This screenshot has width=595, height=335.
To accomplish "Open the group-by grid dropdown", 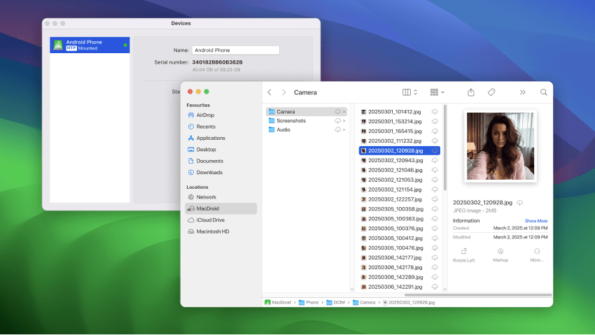I will point(437,92).
